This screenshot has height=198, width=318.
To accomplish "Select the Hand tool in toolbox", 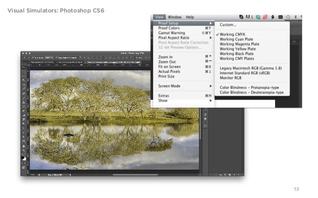I will (x=23, y=146).
